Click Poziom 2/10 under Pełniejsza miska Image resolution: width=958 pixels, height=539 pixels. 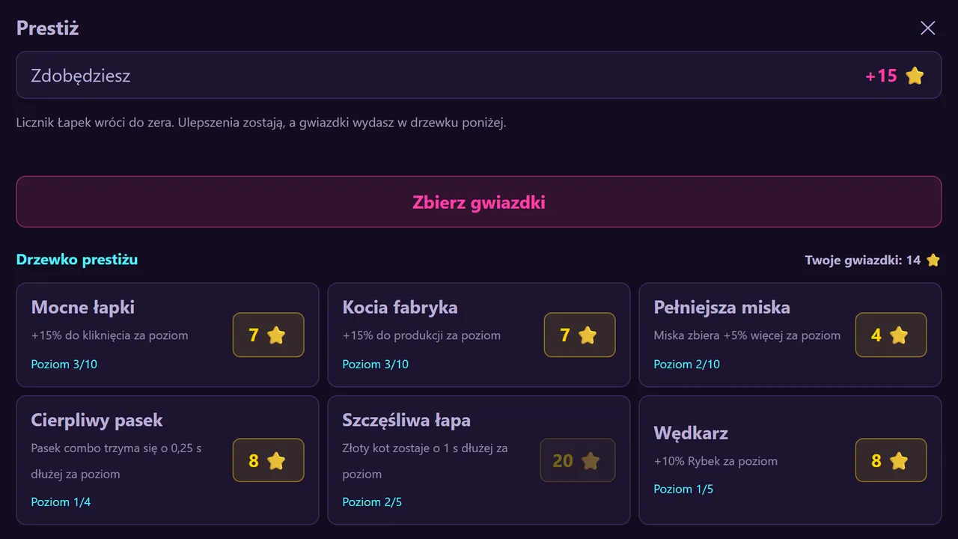(x=687, y=365)
